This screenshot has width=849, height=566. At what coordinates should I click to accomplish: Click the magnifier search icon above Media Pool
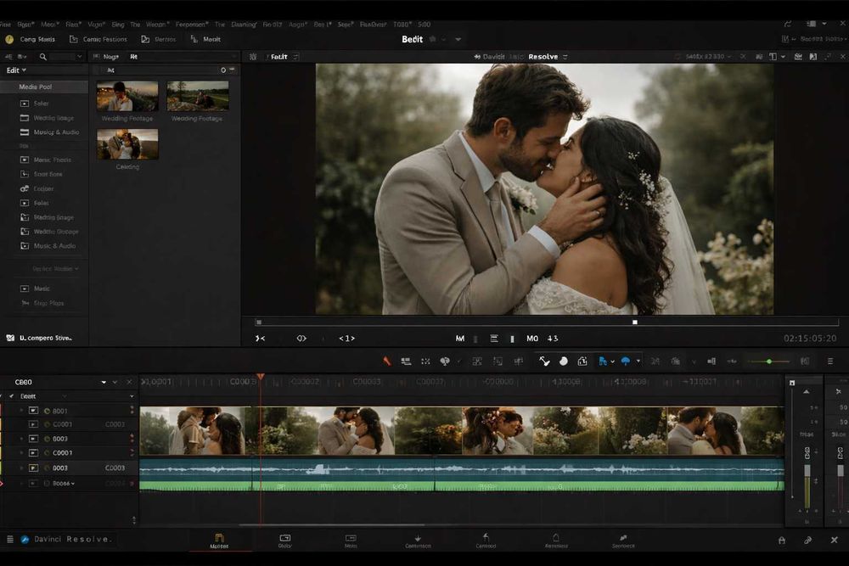[42, 57]
